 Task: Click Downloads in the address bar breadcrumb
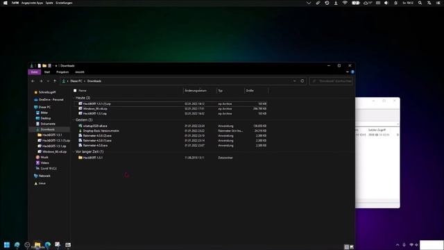pos(94,81)
